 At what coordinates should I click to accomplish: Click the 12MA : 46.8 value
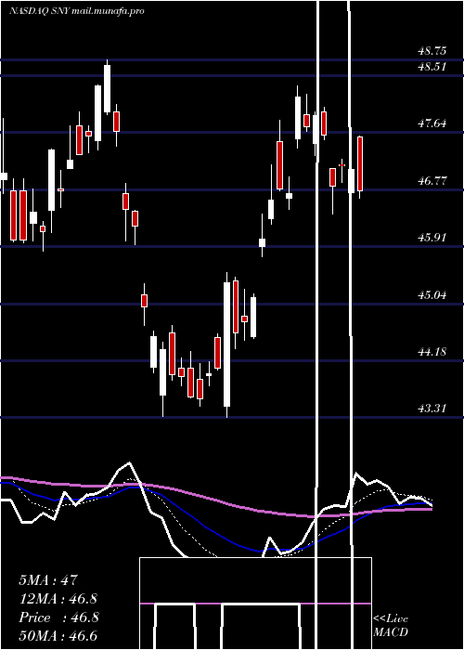(x=58, y=599)
